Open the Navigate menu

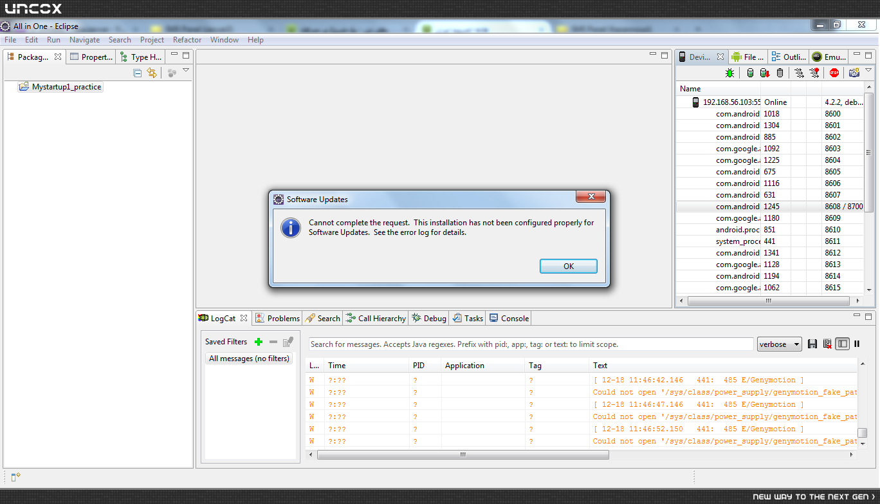pyautogui.click(x=85, y=40)
